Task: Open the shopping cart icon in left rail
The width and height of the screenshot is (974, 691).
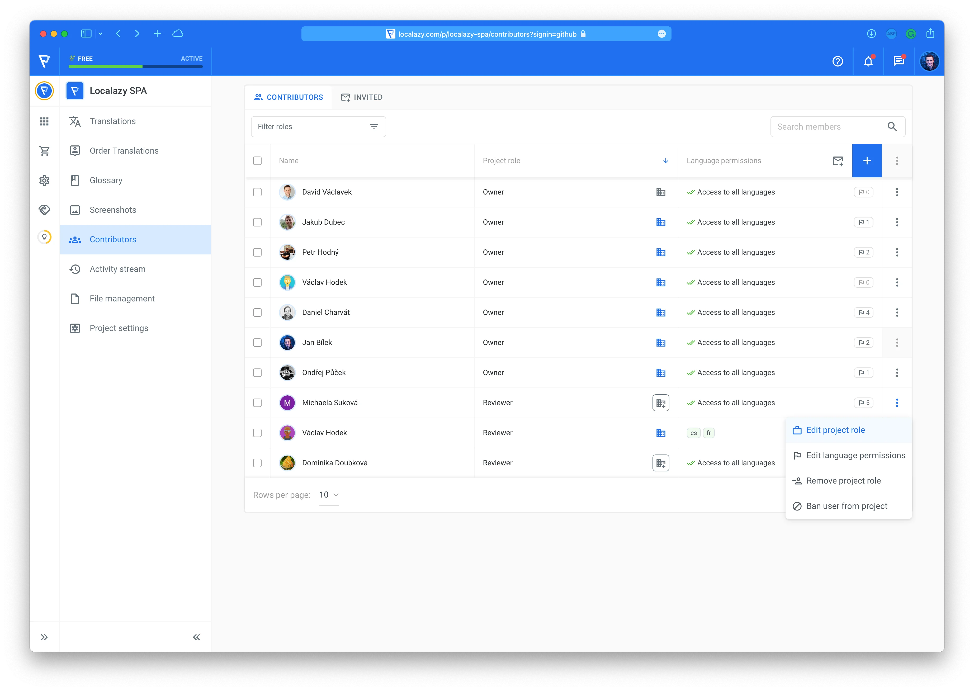Action: (44, 151)
